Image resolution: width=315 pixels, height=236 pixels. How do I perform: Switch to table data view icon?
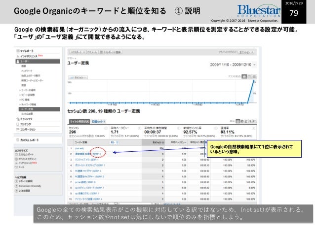238,121
